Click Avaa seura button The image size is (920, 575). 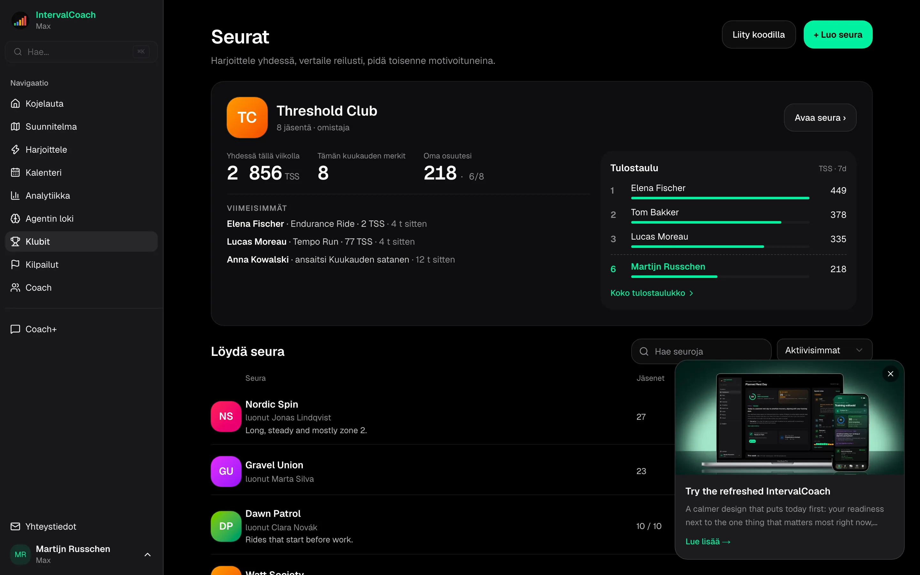point(820,118)
